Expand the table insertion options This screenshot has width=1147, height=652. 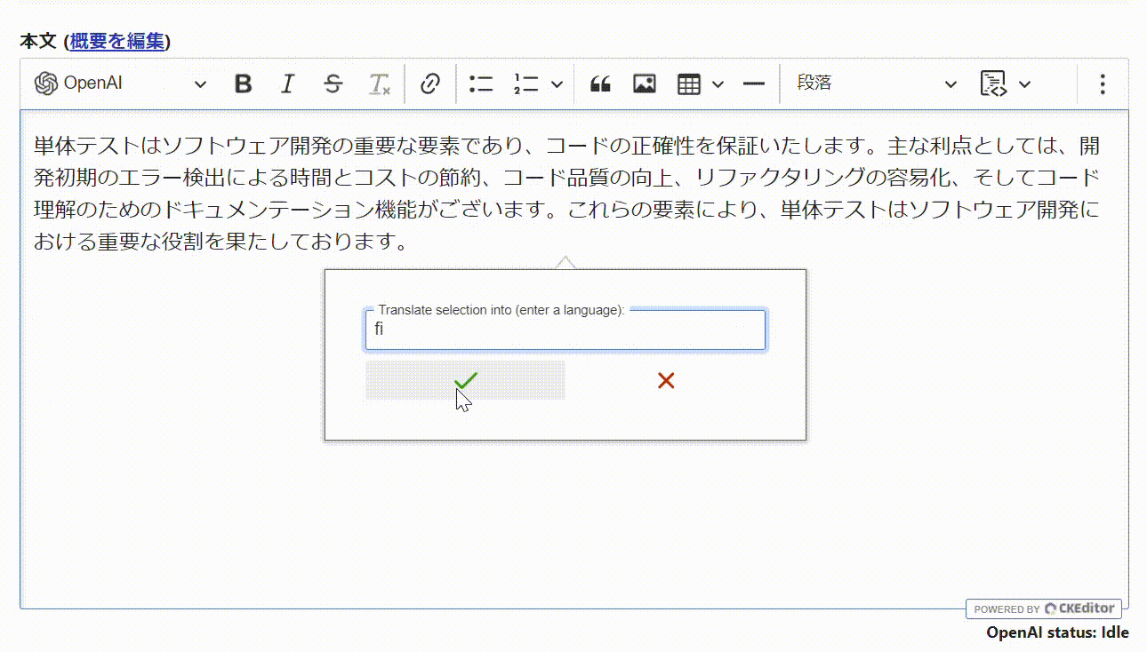pyautogui.click(x=718, y=83)
